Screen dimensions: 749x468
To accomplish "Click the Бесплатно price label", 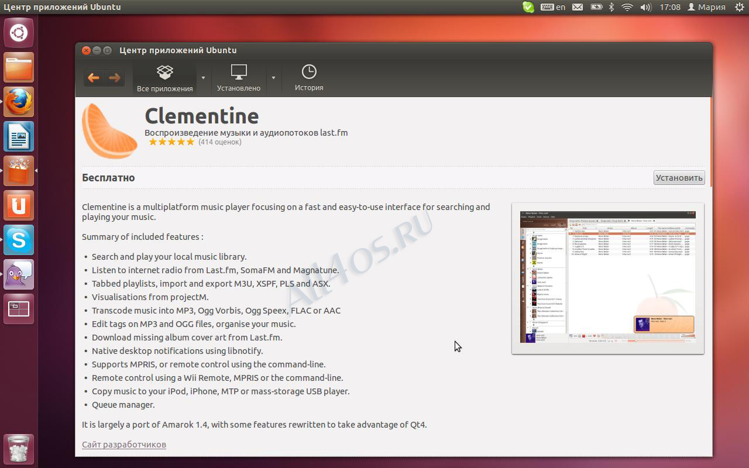I will coord(108,177).
